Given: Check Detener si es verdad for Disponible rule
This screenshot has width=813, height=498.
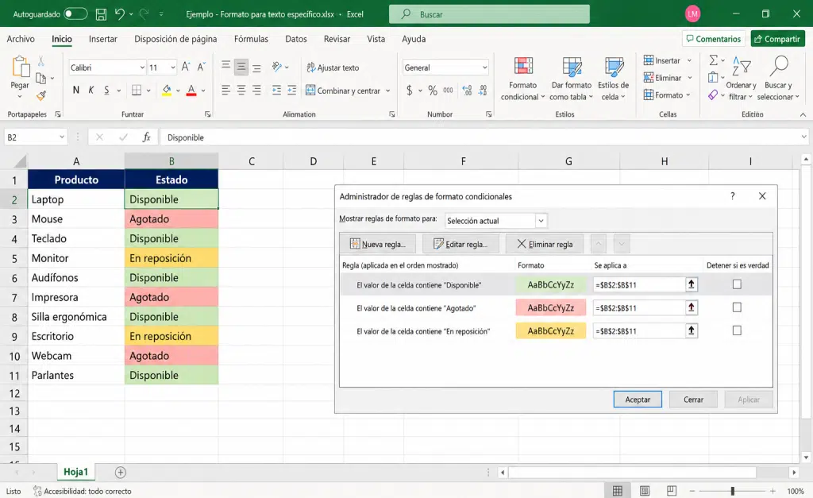Looking at the screenshot, I should click(737, 284).
